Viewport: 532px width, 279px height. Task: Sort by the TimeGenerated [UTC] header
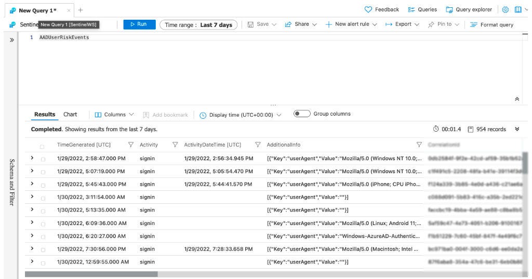(84, 145)
